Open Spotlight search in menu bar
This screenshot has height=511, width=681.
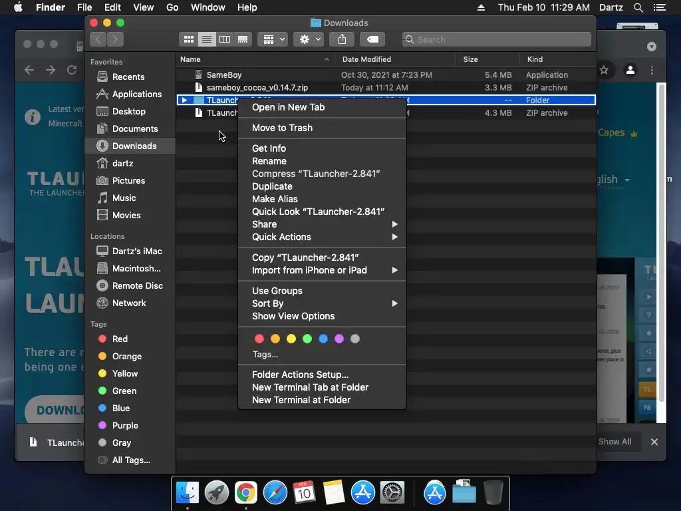click(x=638, y=7)
